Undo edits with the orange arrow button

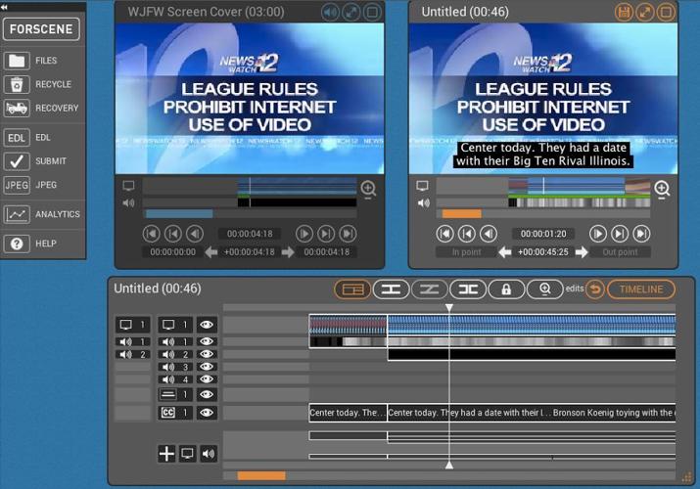point(594,289)
